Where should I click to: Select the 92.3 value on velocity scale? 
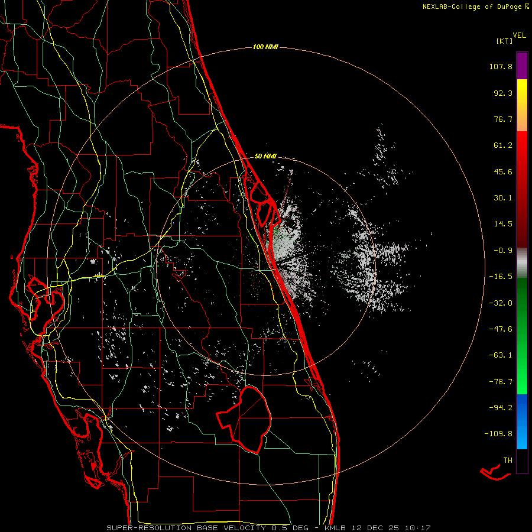coord(503,93)
